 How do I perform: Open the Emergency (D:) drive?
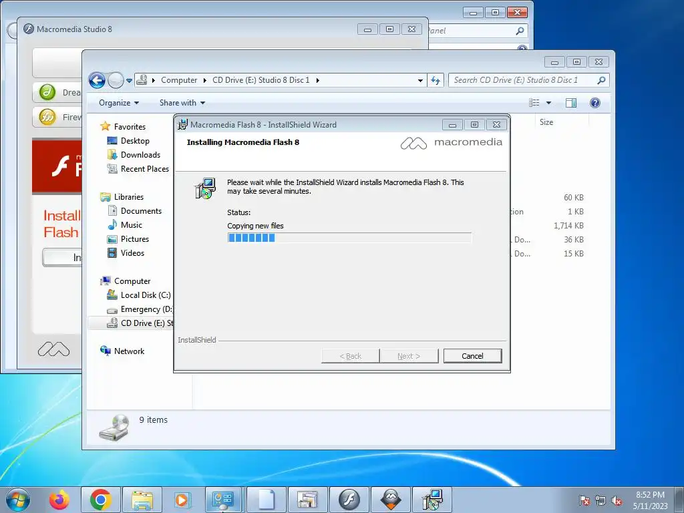(146, 309)
